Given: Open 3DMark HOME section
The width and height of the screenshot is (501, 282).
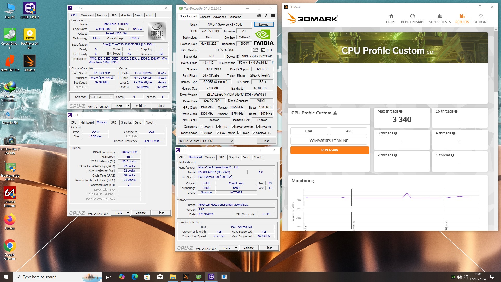Looking at the screenshot, I should pos(391,19).
